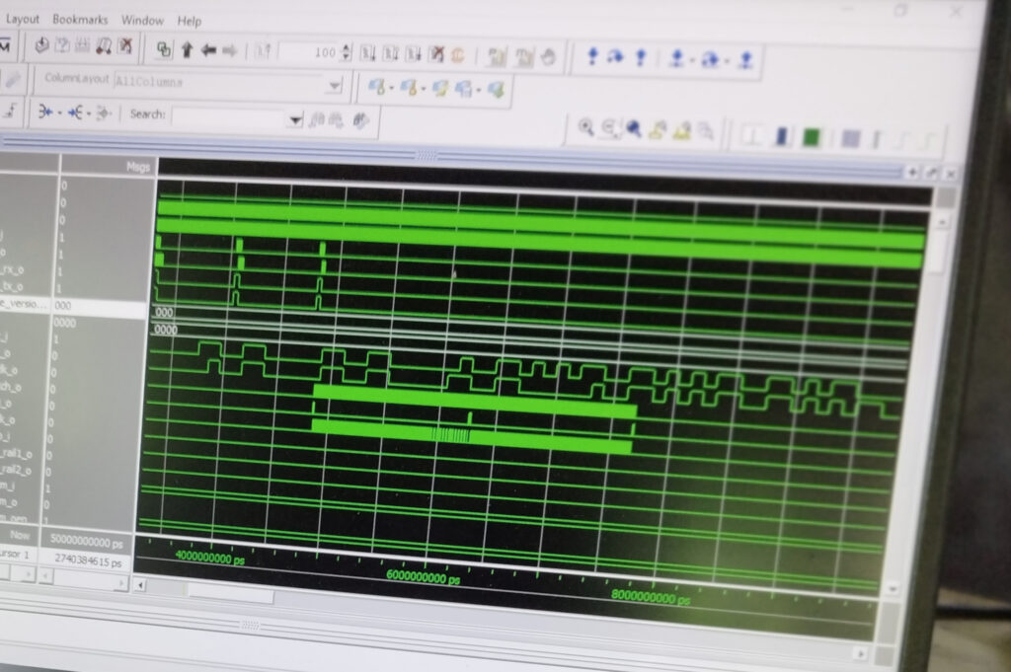
Task: Open the Help menu
Action: click(189, 22)
